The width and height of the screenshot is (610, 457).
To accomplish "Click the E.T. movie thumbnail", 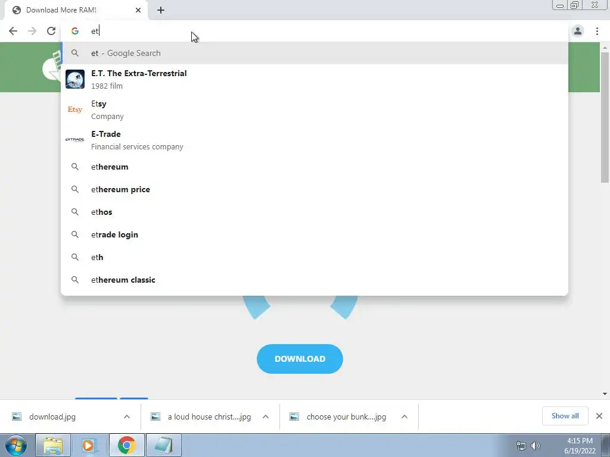I will click(x=75, y=79).
